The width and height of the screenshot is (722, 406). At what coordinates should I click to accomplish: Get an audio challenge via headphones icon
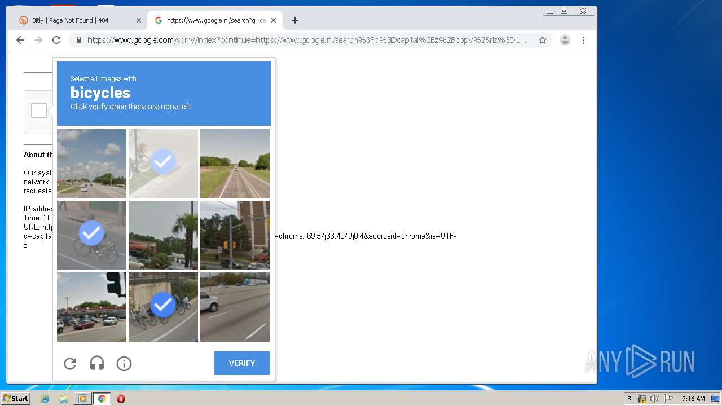pos(97,364)
